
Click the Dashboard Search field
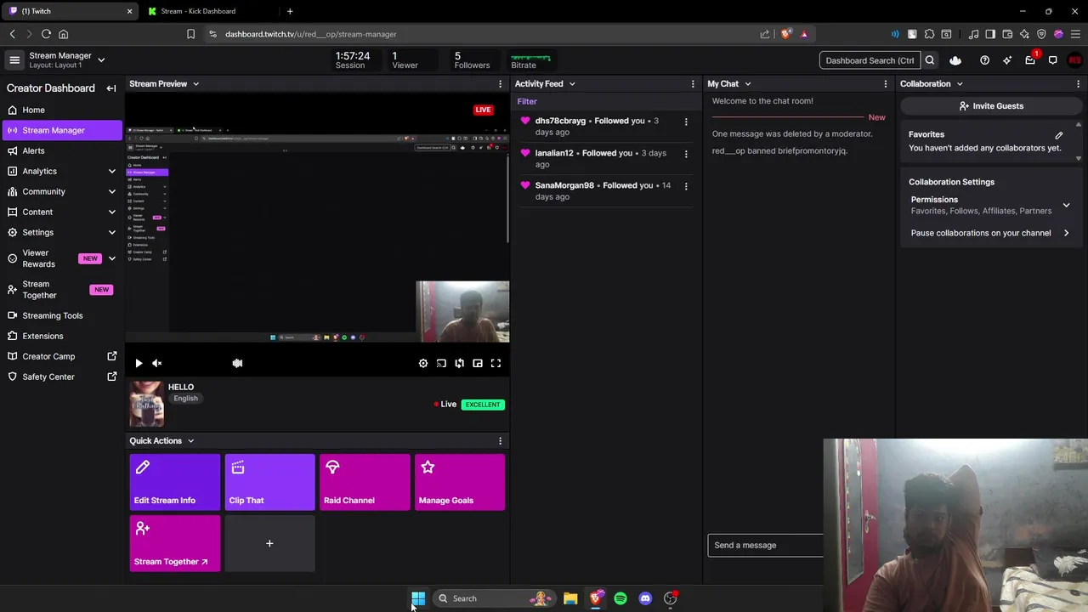[870, 60]
